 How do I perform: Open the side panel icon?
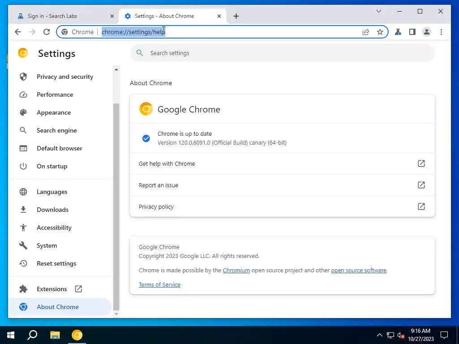tap(412, 32)
